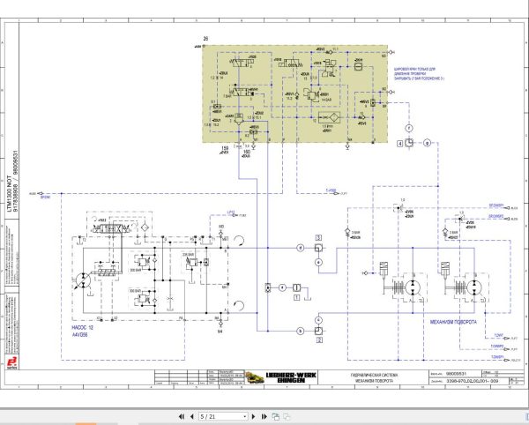Click the red logo on the left margin
The width and height of the screenshot is (529, 425).
click(12, 362)
